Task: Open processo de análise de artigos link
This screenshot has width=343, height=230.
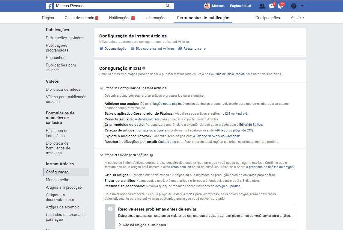Action: click(271, 167)
